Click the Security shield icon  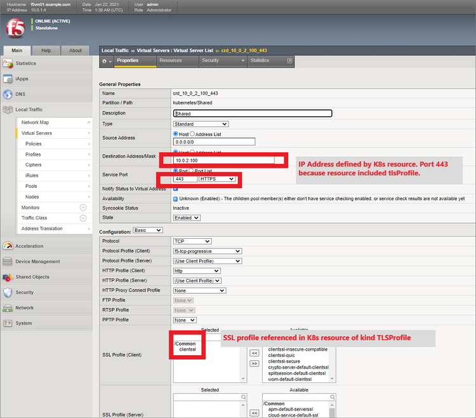8,292
